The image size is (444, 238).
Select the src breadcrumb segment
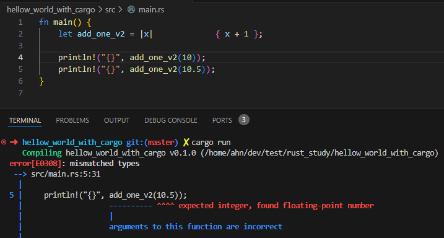[110, 10]
